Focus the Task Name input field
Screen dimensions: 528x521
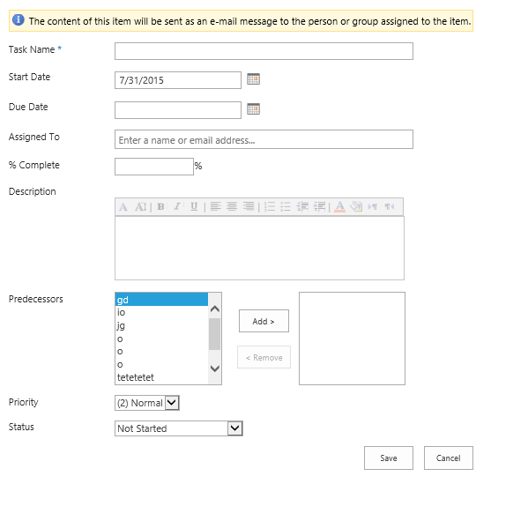(x=264, y=51)
